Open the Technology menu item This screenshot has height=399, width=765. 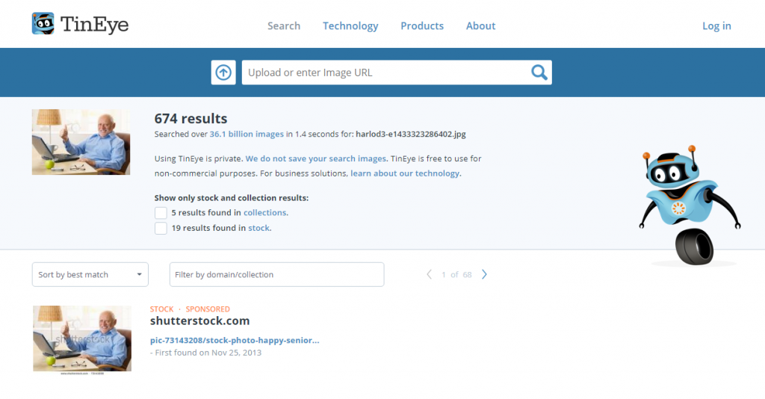click(350, 26)
